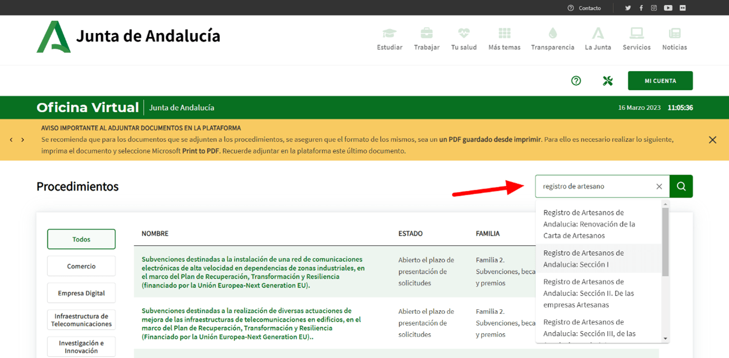729x358 pixels.
Task: Open the Noticias section
Action: pyautogui.click(x=675, y=39)
